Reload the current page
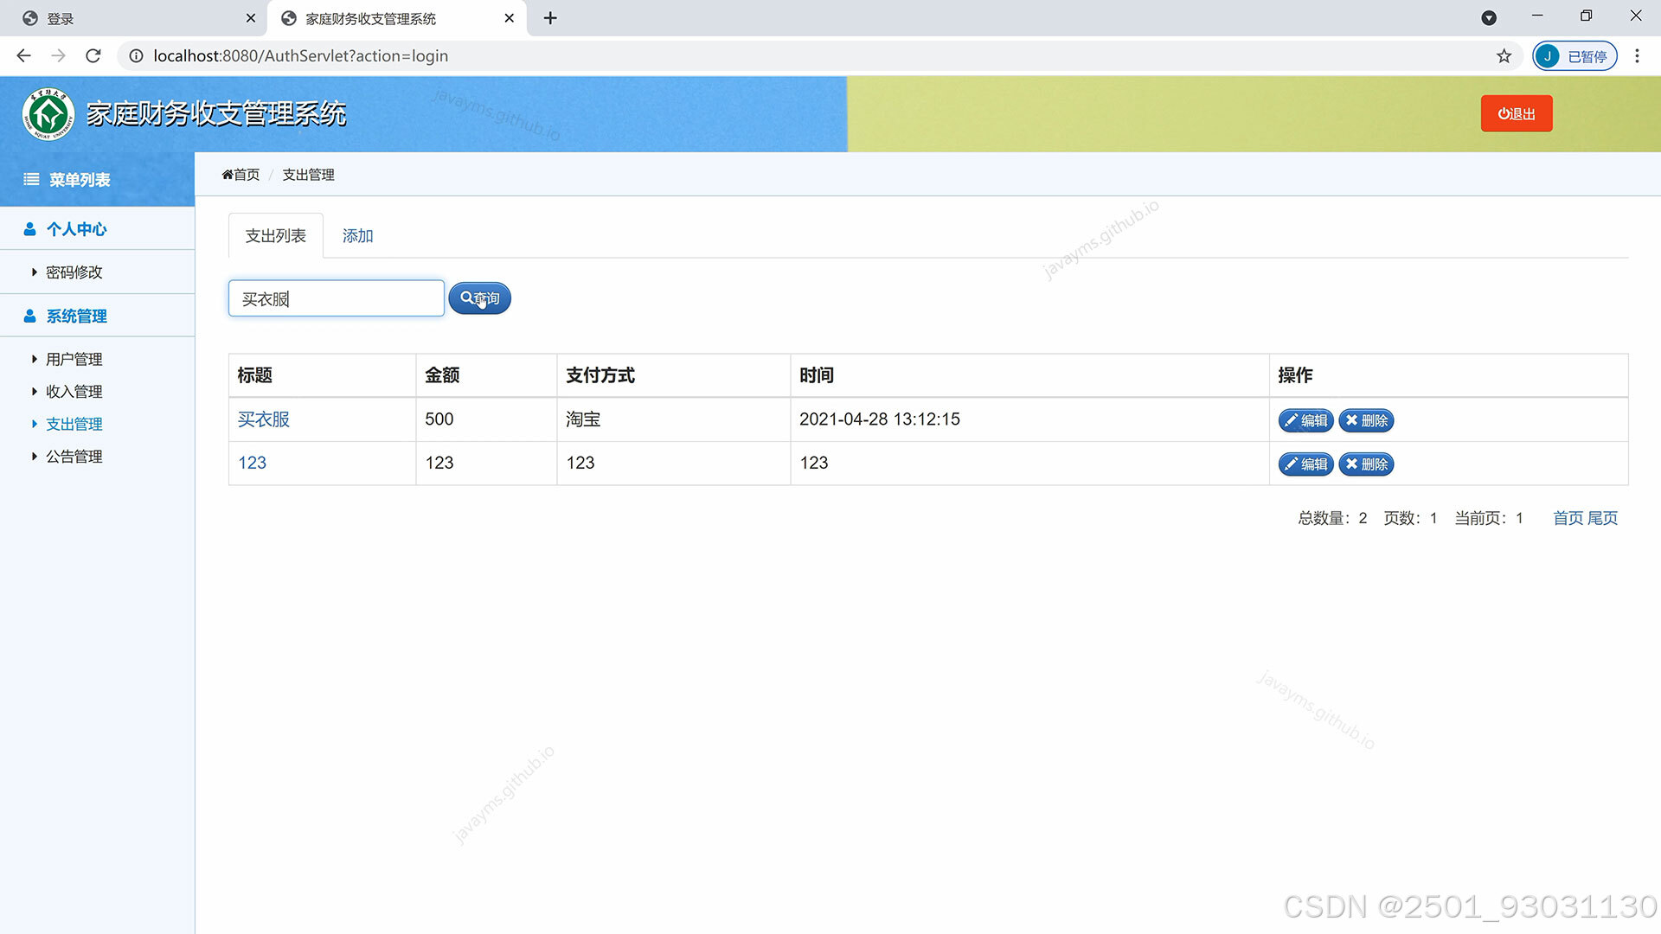The height and width of the screenshot is (934, 1661). [x=93, y=55]
